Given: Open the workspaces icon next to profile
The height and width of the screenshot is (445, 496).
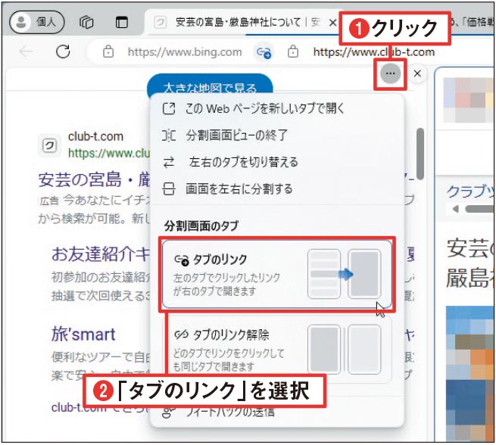Looking at the screenshot, I should point(86,23).
